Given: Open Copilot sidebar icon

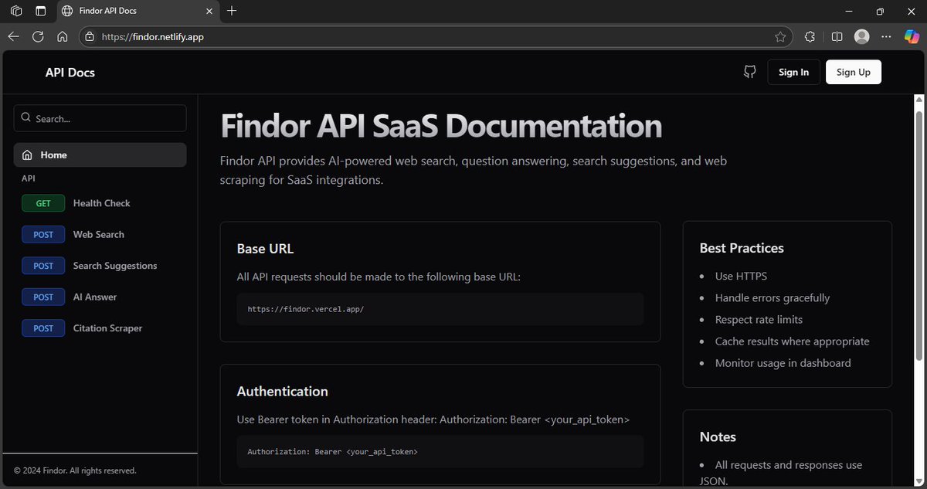Looking at the screenshot, I should (x=912, y=36).
